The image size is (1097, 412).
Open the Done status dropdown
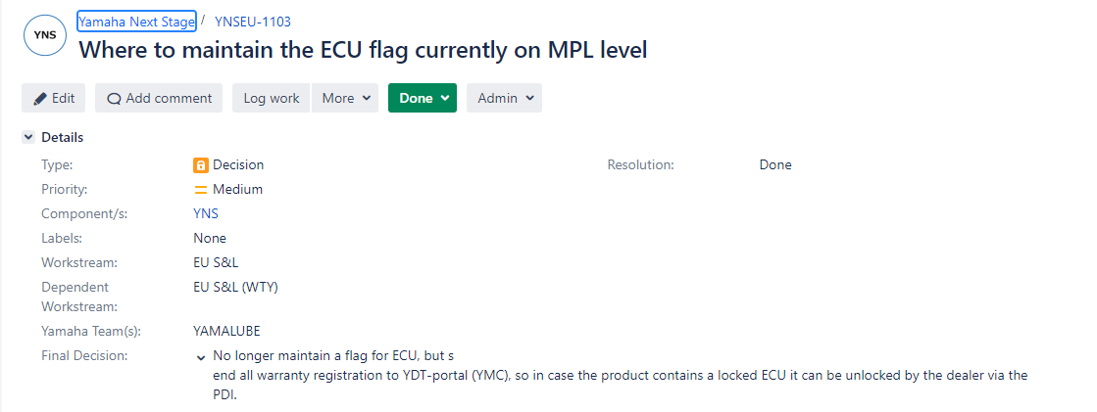pyautogui.click(x=423, y=99)
